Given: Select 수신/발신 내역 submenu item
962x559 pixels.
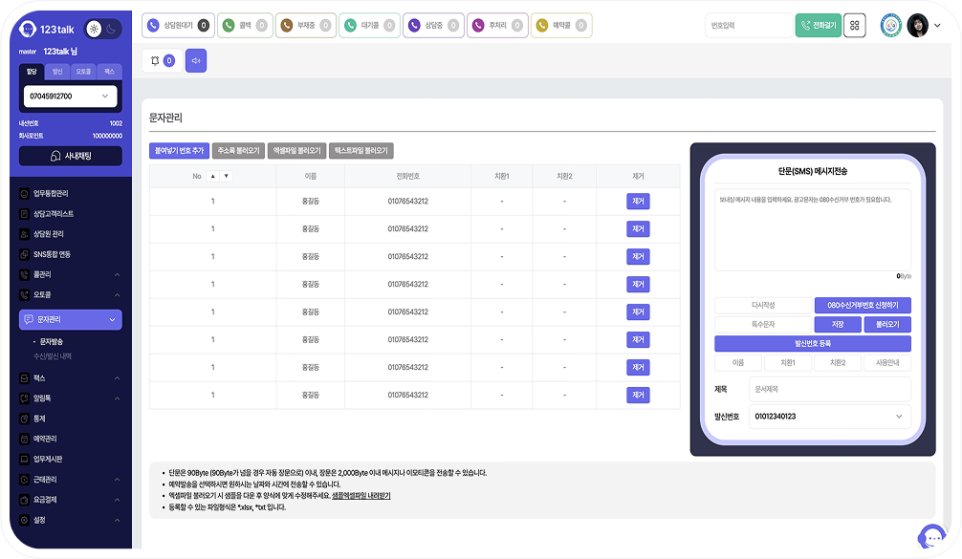Looking at the screenshot, I should click(54, 356).
